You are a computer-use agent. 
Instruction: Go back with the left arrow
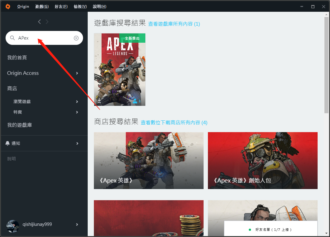[39, 22]
